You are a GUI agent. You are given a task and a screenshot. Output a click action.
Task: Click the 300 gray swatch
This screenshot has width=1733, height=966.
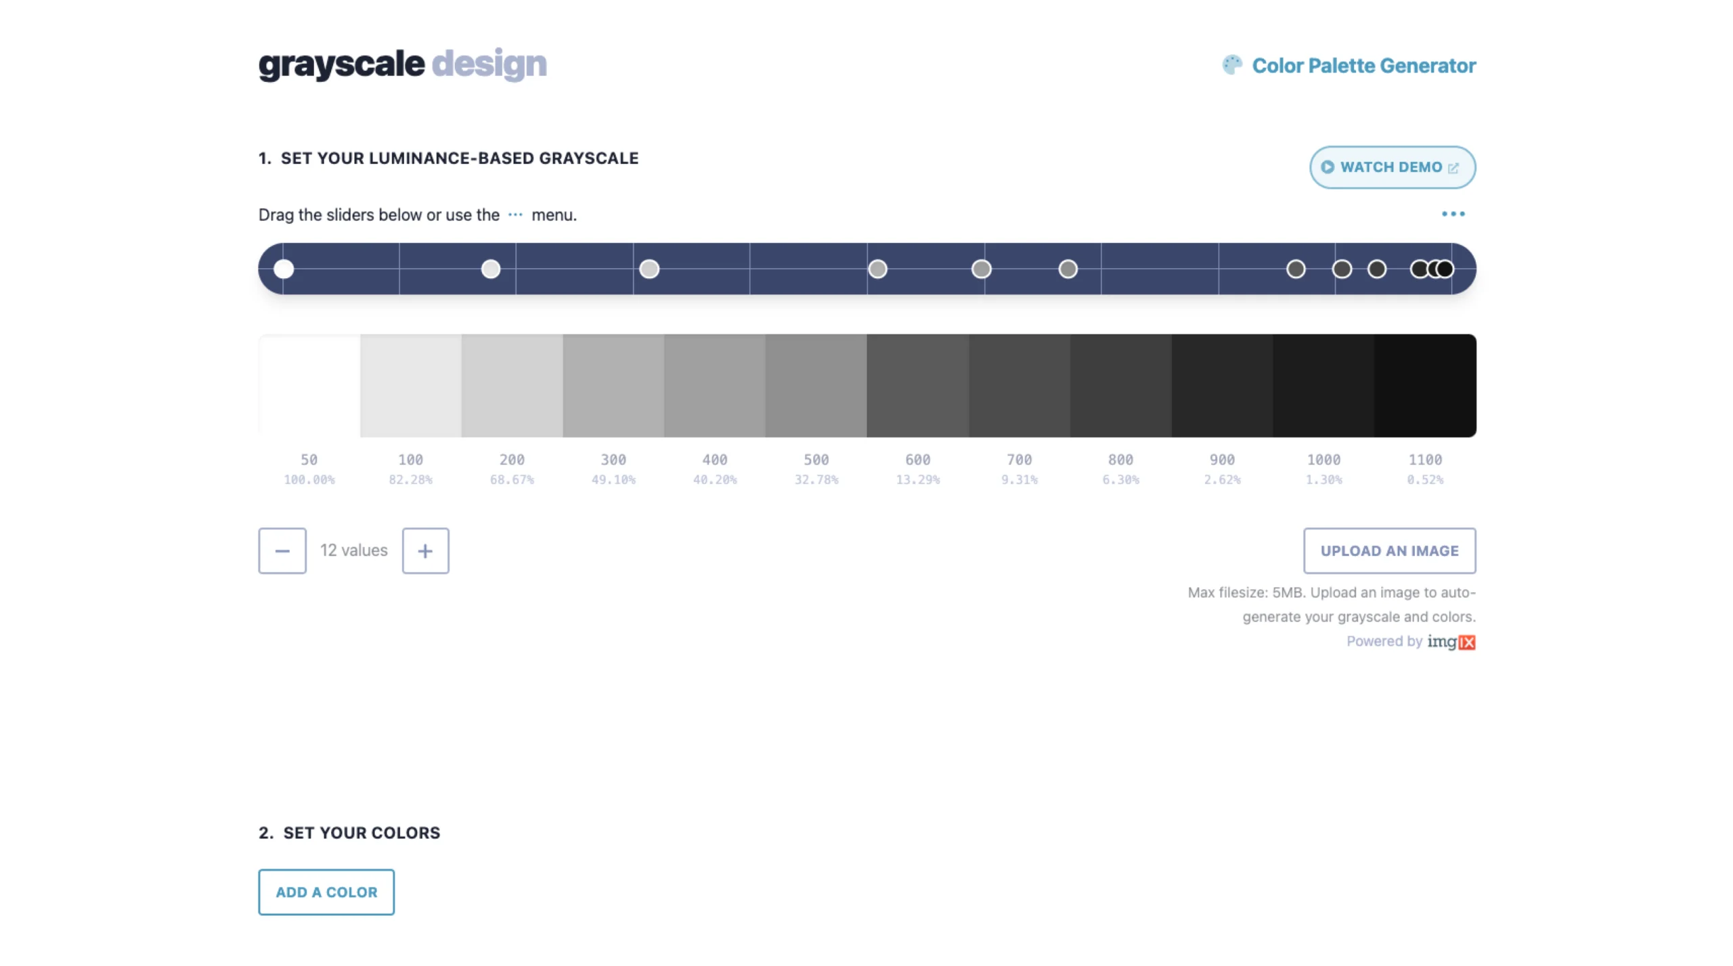tap(613, 385)
